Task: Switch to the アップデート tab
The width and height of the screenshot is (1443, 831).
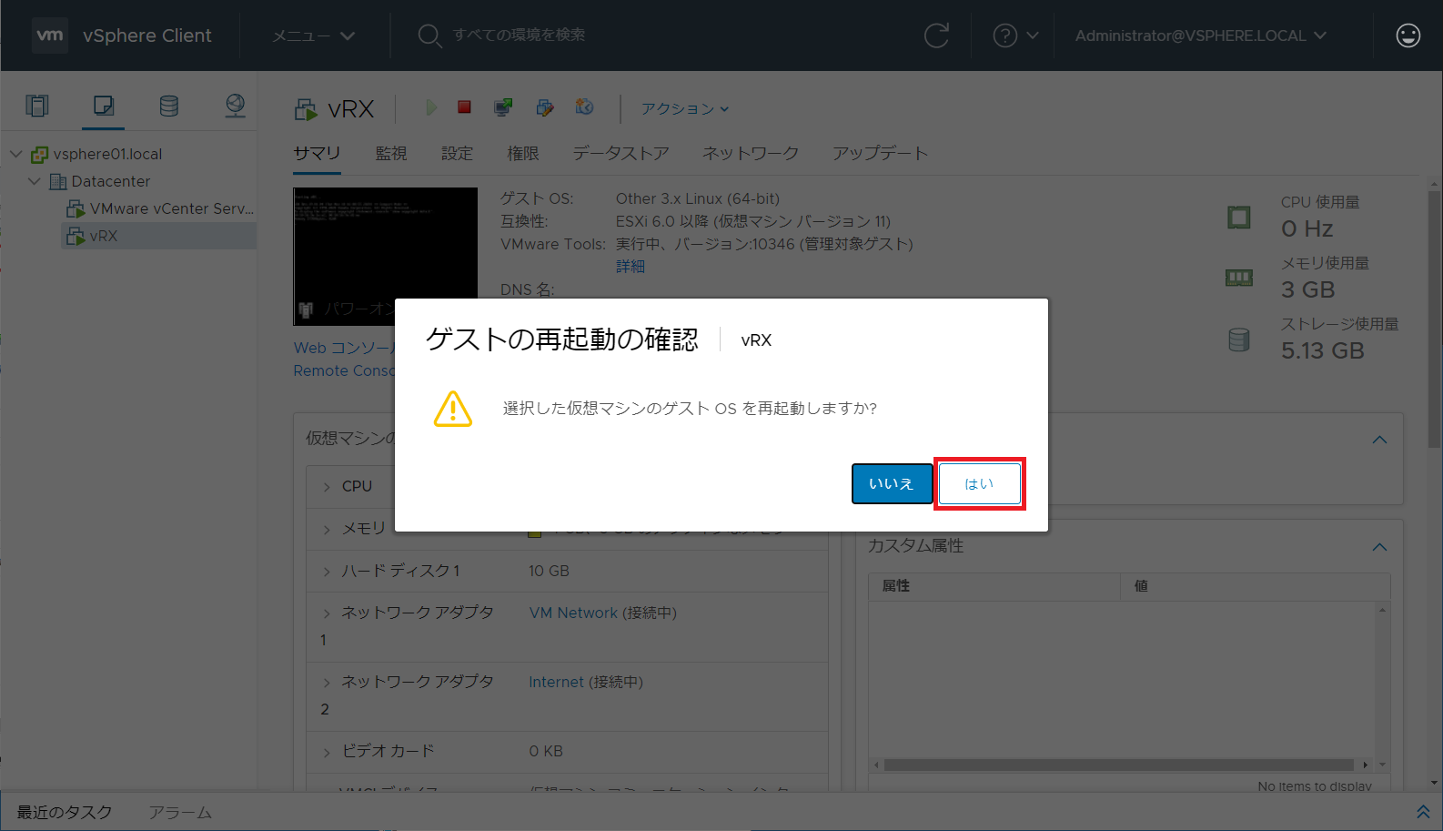Action: click(881, 153)
